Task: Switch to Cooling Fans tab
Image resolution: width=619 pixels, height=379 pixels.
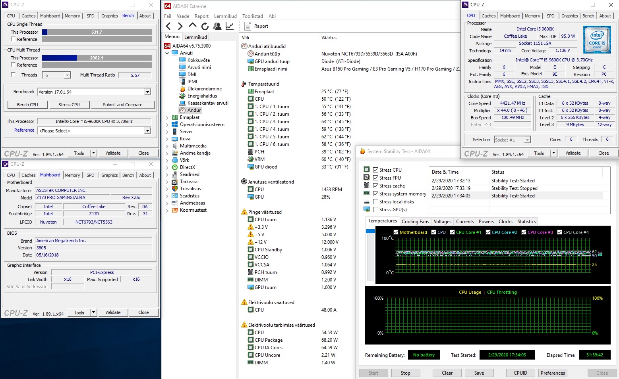Action: 415,222
